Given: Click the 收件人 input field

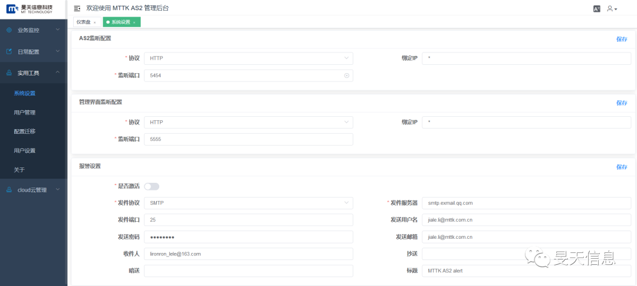Looking at the screenshot, I should [x=249, y=254].
